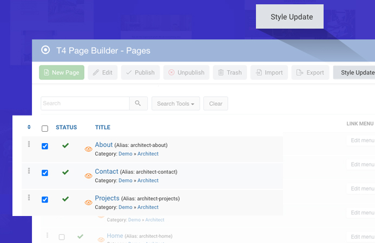
Task: Grab the Contact row drag handle
Action: [29, 171]
